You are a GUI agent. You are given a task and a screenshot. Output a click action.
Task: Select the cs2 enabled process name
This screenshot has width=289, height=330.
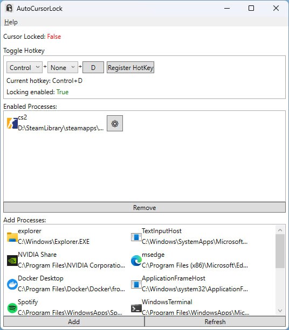point(22,117)
